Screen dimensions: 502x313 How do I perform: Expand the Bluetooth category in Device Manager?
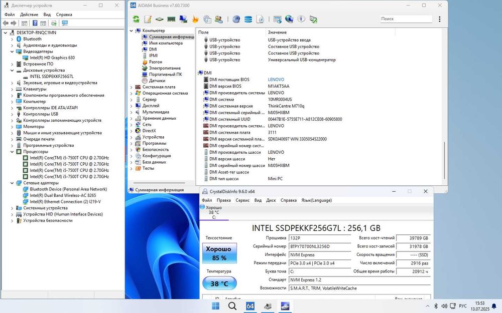12,39
